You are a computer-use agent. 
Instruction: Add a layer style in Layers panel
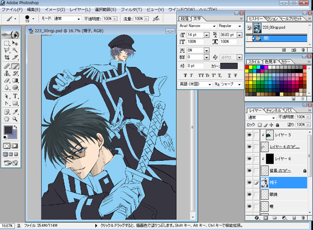pyautogui.click(x=257, y=218)
